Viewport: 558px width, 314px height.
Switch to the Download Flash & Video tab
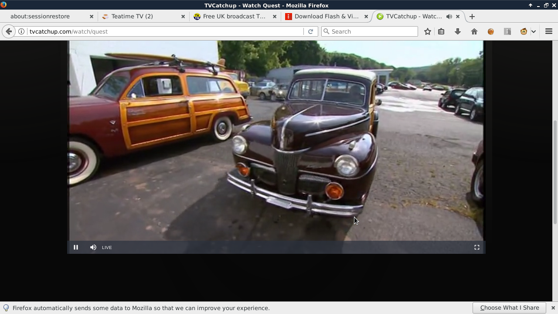coord(327,16)
